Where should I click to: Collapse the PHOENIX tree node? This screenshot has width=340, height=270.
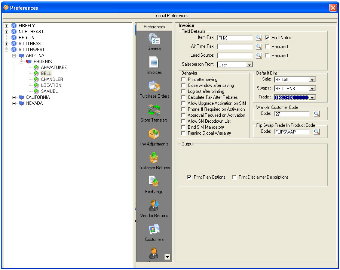click(21, 62)
